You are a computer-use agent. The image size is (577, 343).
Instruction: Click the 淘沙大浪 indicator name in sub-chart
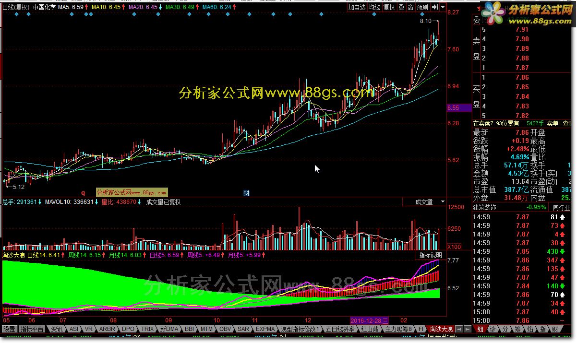click(x=14, y=255)
